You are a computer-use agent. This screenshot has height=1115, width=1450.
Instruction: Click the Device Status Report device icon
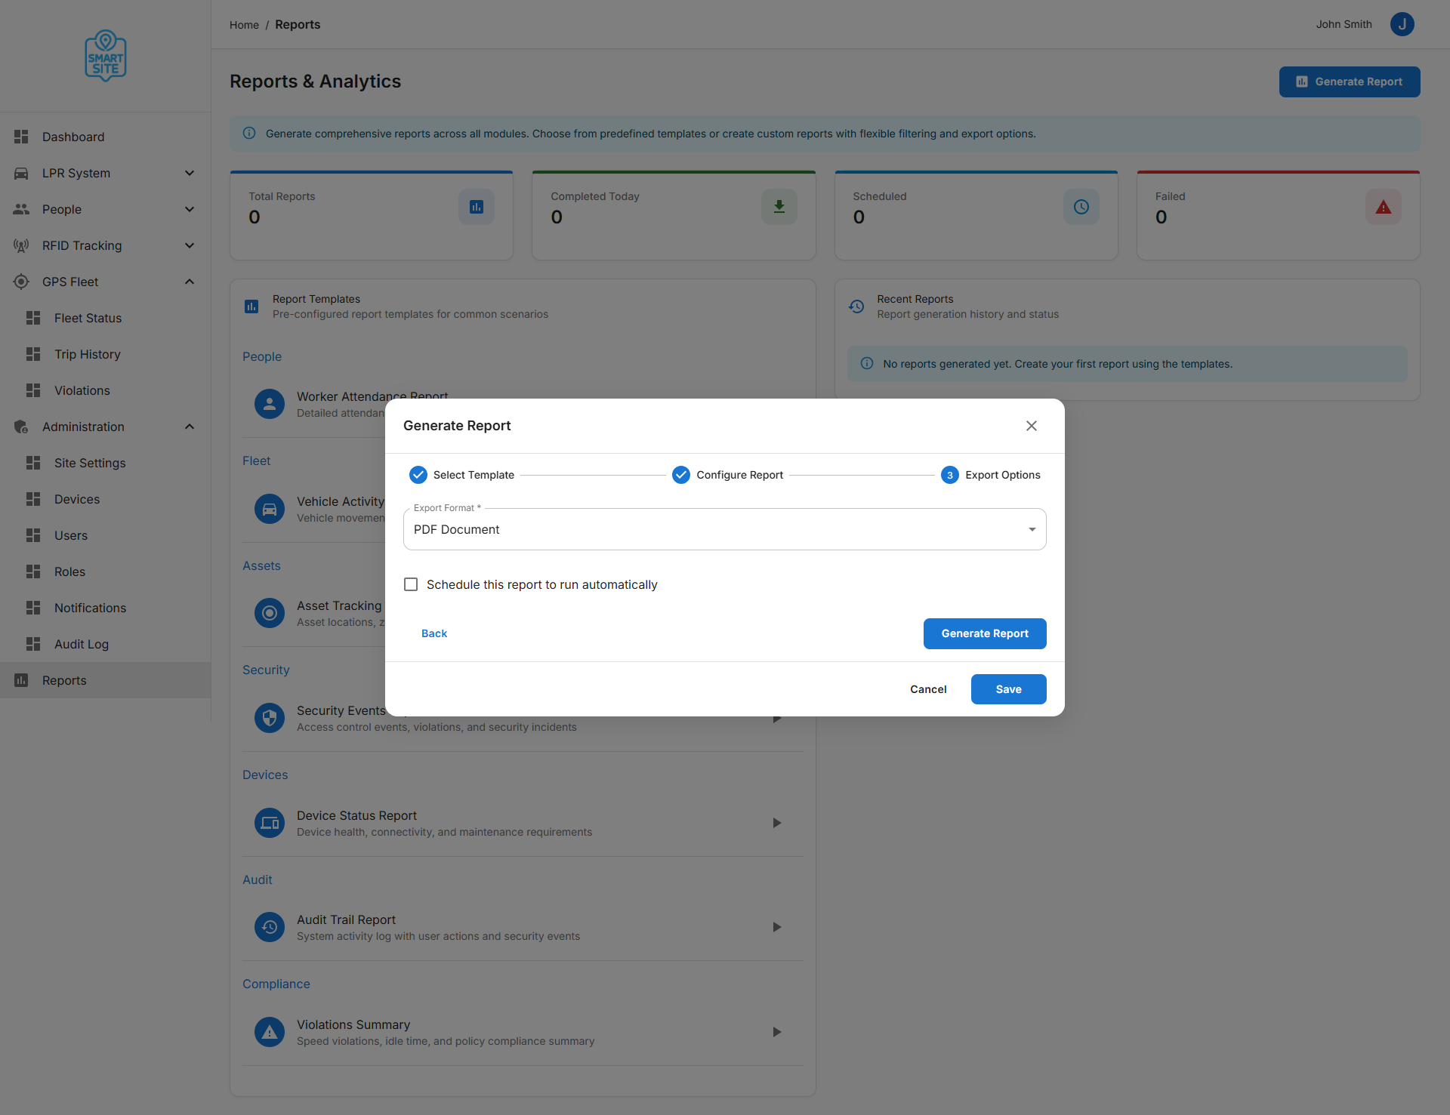(x=270, y=823)
